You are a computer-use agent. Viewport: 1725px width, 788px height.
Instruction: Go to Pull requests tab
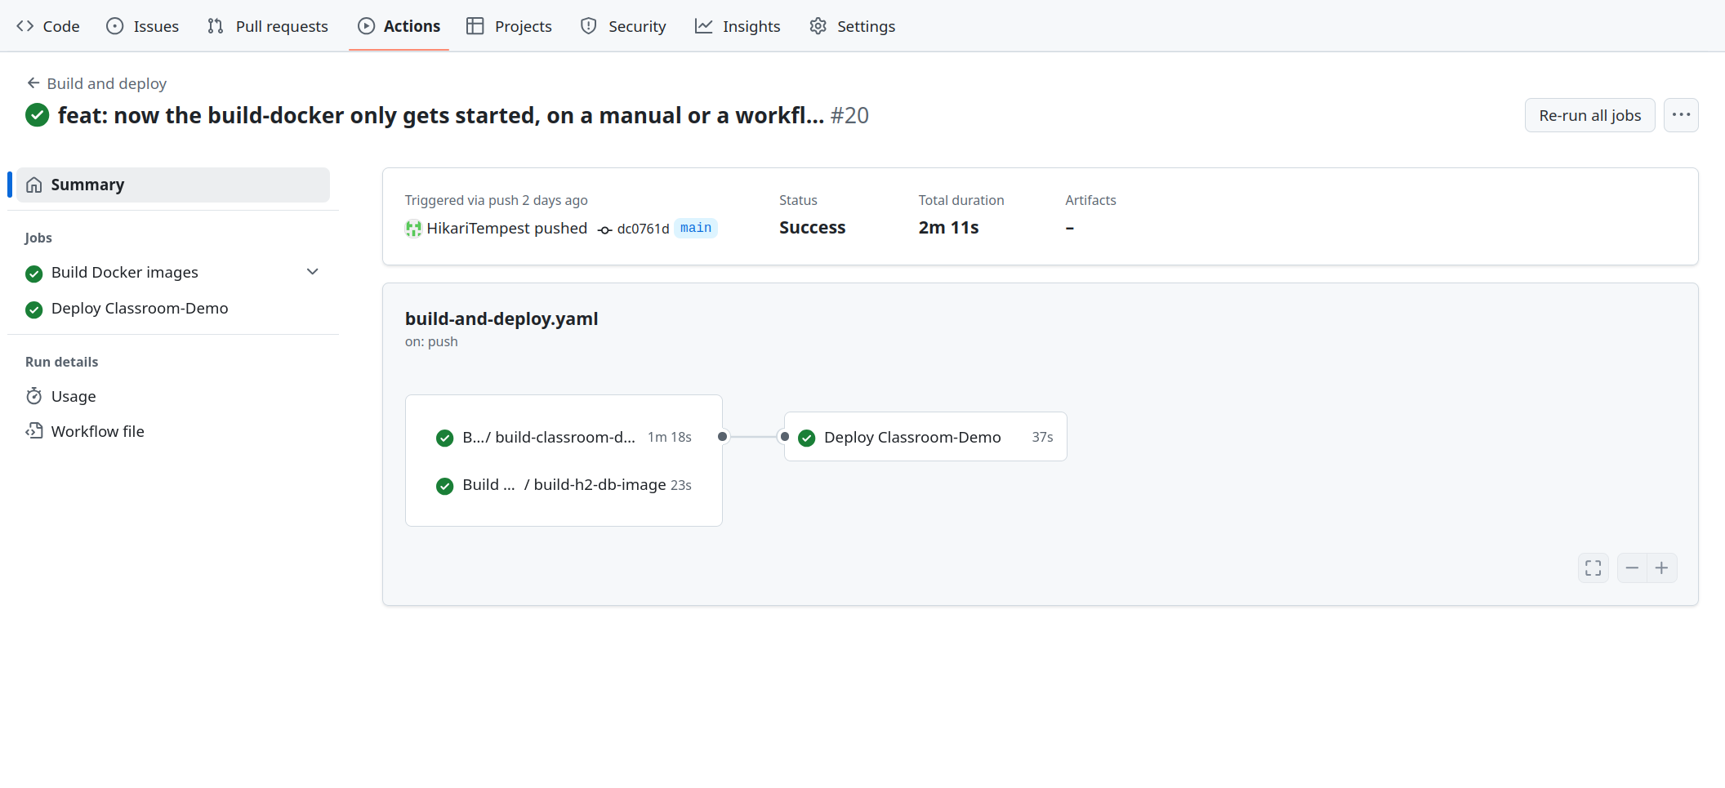[x=268, y=26]
